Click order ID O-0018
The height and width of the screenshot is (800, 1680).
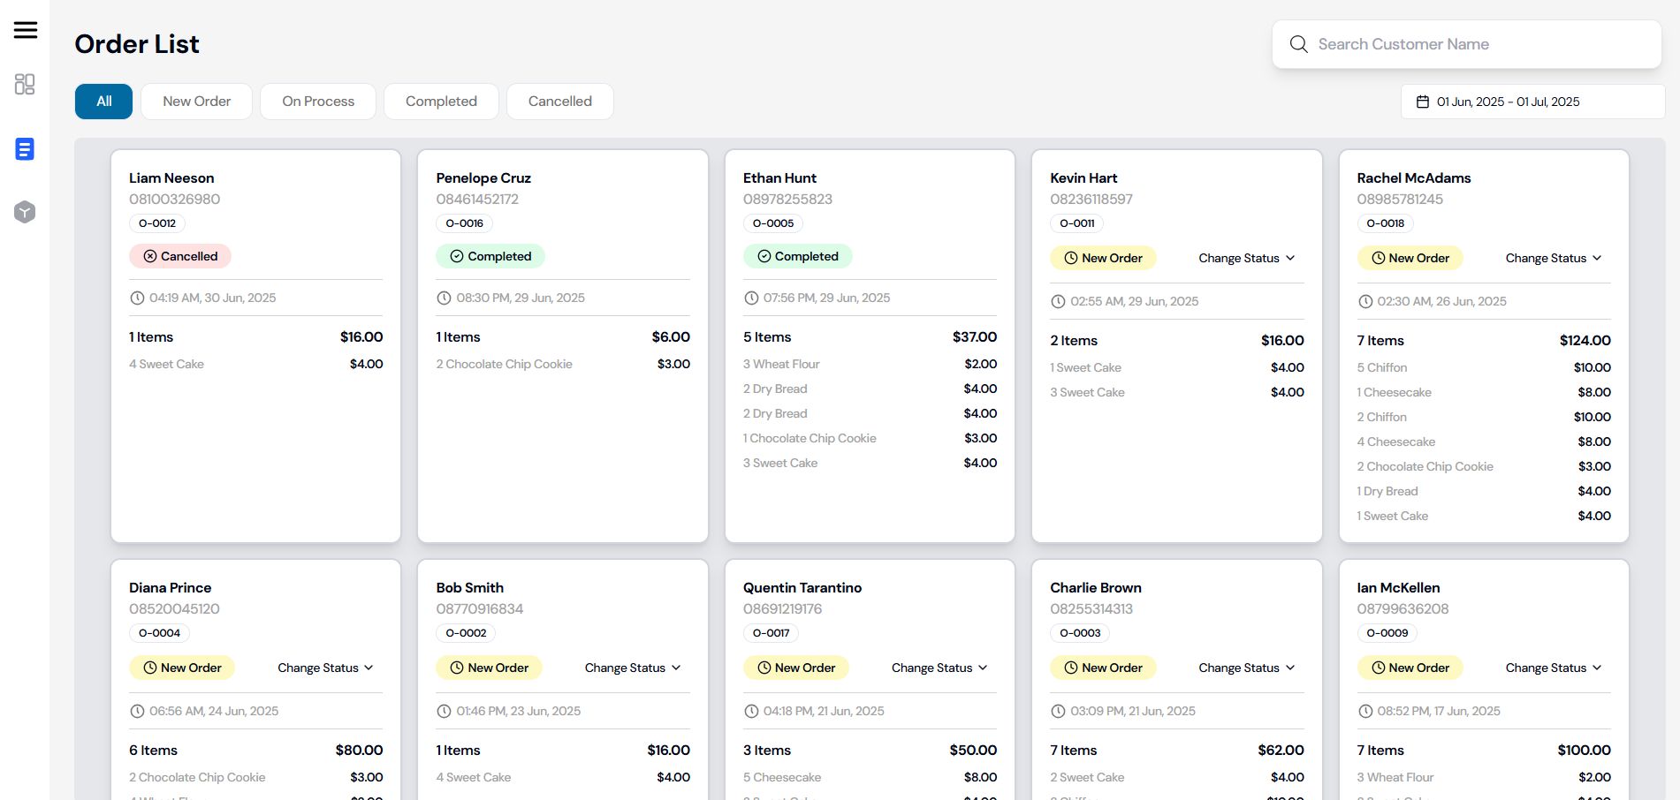click(1386, 223)
